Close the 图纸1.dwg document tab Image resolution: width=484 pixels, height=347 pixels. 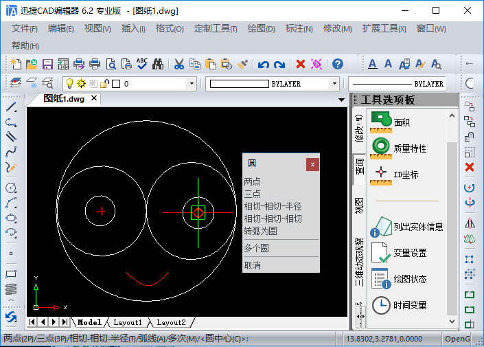(94, 98)
